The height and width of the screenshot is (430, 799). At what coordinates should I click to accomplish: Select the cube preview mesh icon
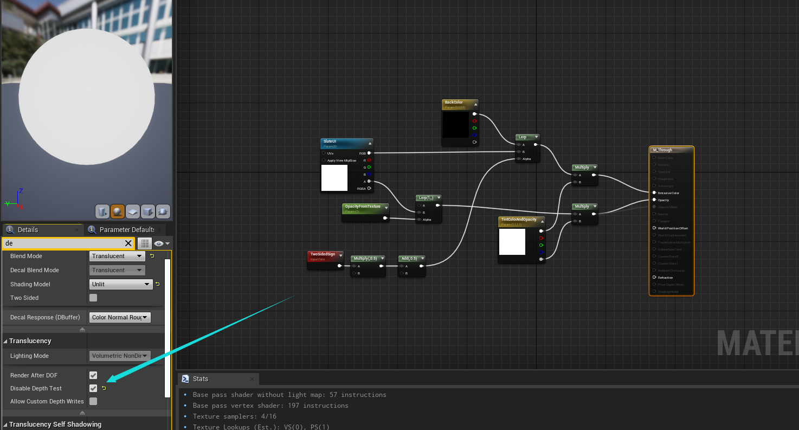coord(148,211)
